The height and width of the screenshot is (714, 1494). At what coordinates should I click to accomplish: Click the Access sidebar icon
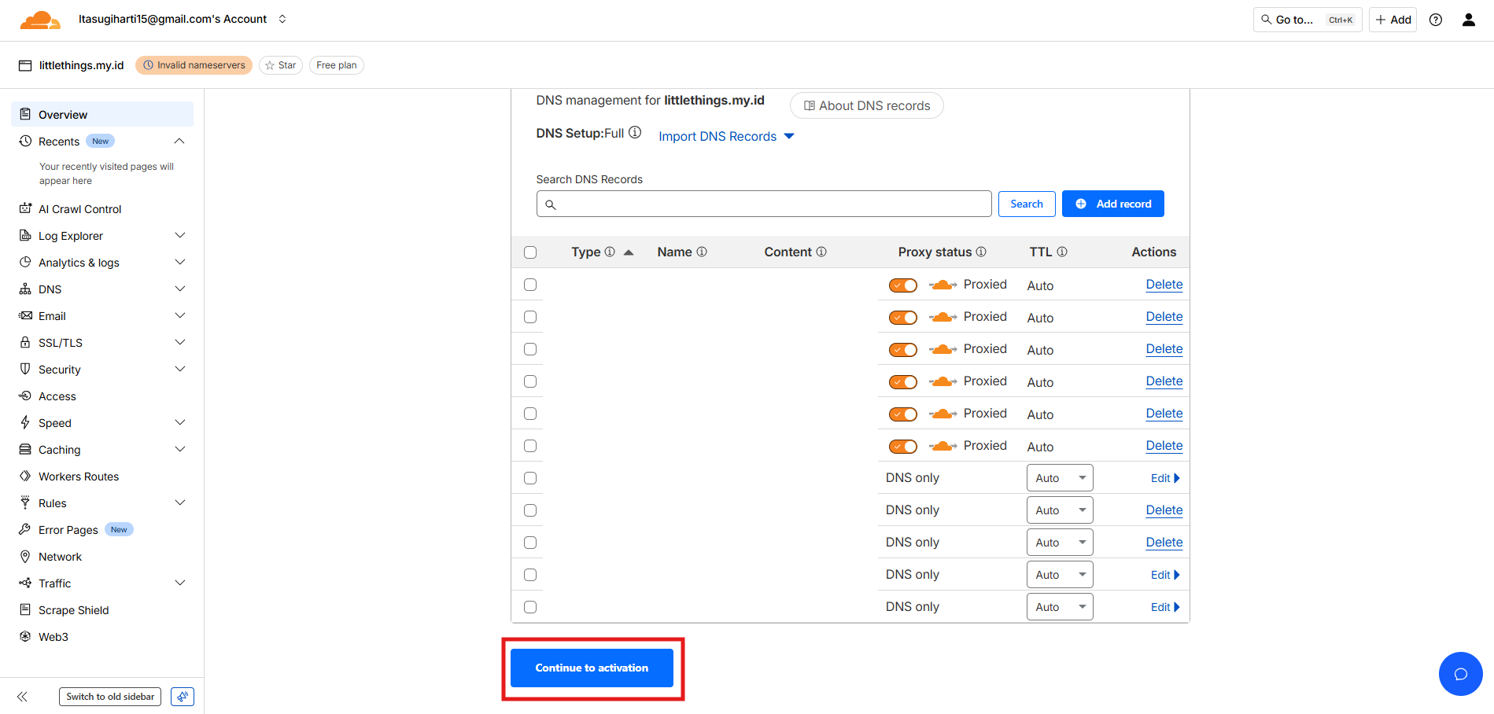coord(25,396)
